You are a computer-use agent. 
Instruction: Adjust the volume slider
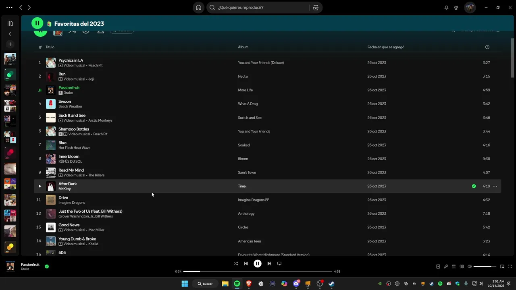click(x=485, y=266)
